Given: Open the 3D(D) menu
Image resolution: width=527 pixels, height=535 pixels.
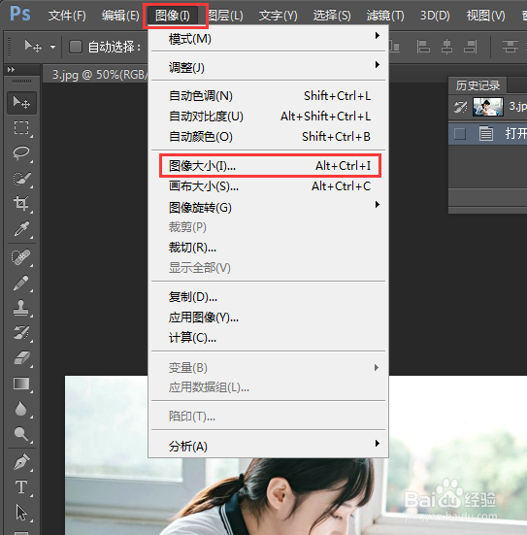Looking at the screenshot, I should point(435,16).
